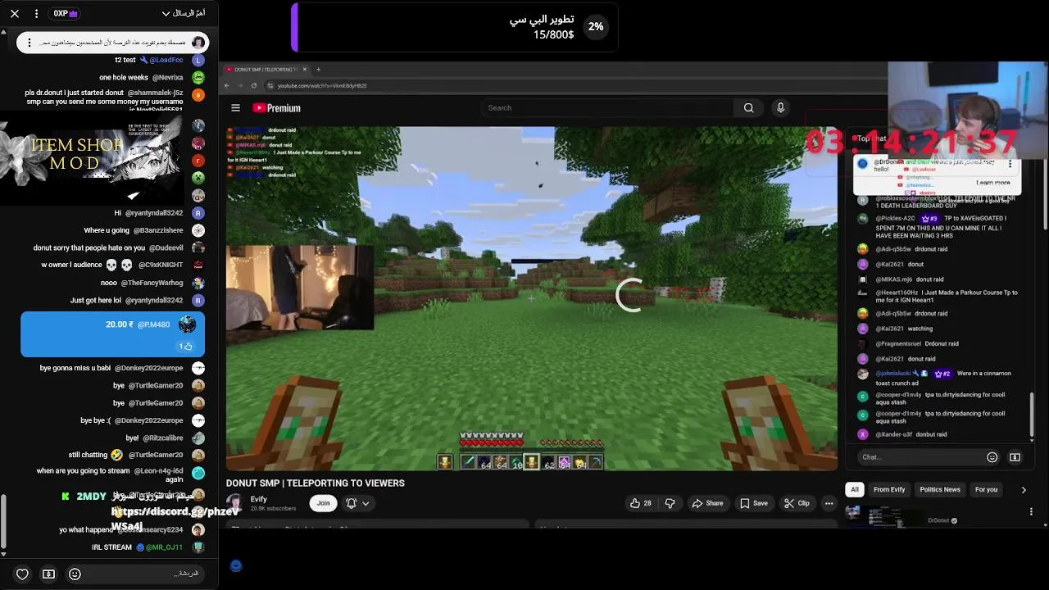Click the "20.9K subscribers" text
The height and width of the screenshot is (590, 1049).
pos(273,509)
